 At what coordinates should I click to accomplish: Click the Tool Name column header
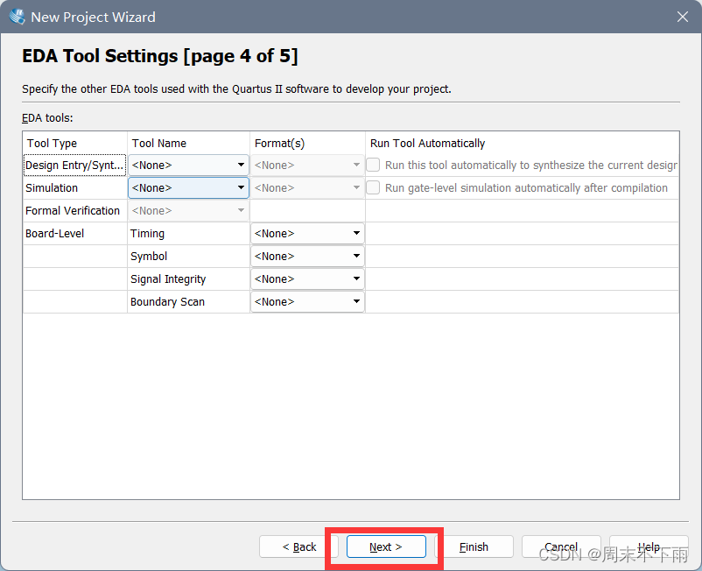[x=188, y=144]
